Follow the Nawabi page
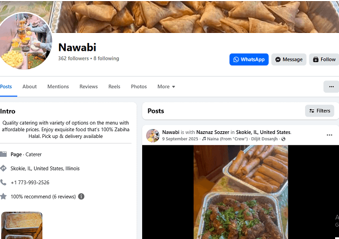 (323, 59)
